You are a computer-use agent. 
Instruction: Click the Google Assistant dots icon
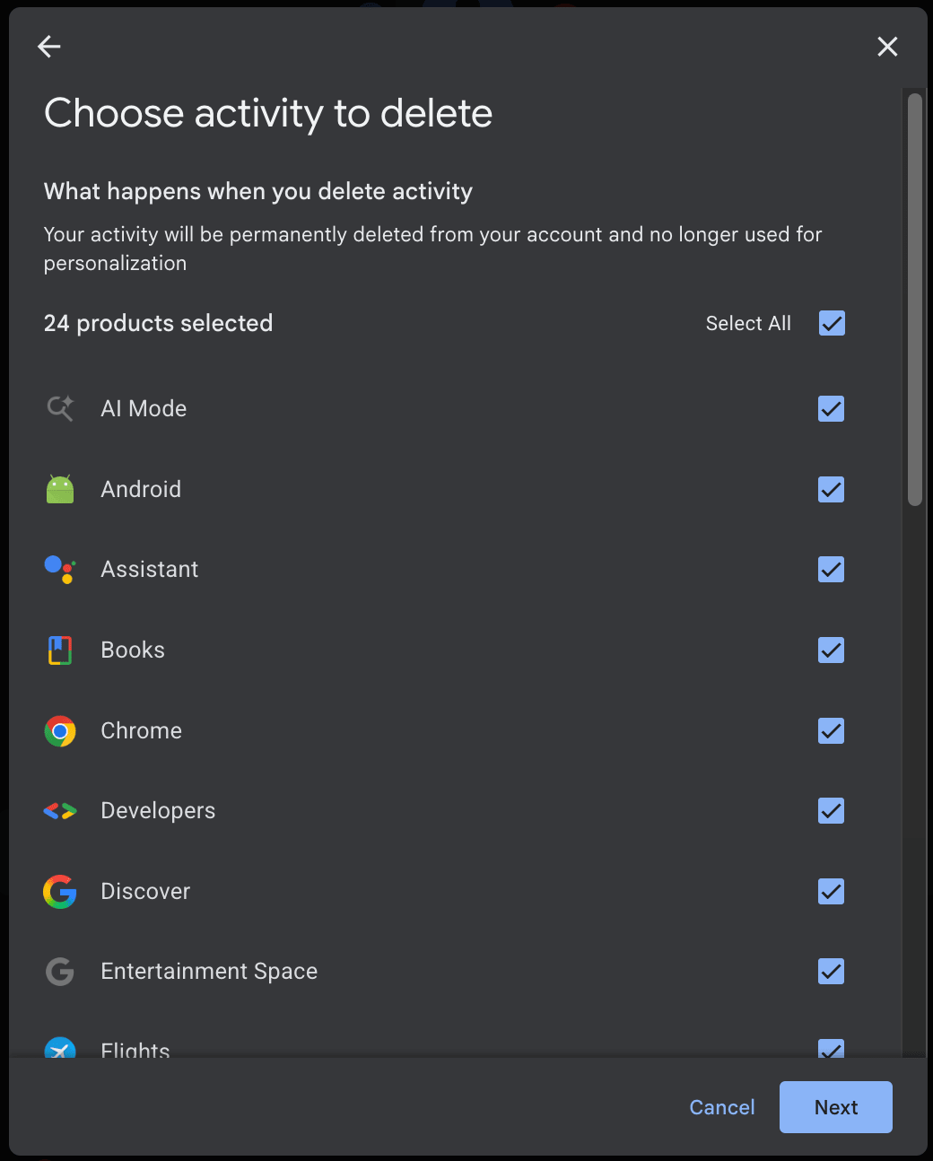60,569
